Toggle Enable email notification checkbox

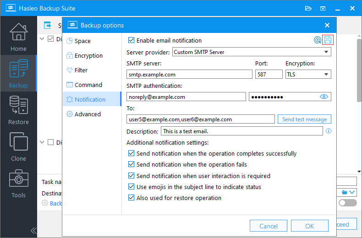pyautogui.click(x=131, y=40)
